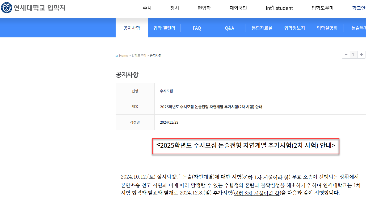Viewport: 366px width, 200px height.
Task: Click the Yonsei University emblem logo
Action: pyautogui.click(x=6, y=8)
